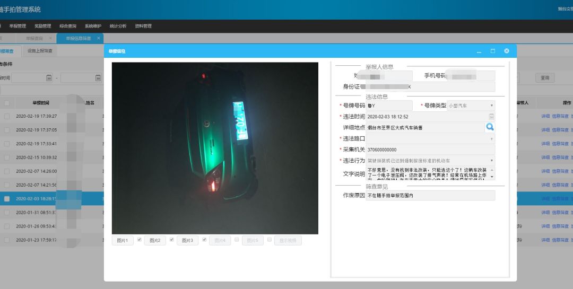Screen dimensions: 573x289
Task: Click the 图片2 button
Action: coord(155,241)
